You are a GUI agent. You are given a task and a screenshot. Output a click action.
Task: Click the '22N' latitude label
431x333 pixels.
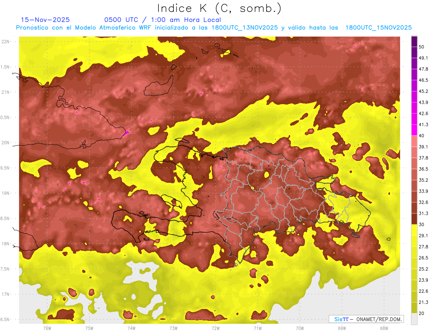(x=6, y=42)
